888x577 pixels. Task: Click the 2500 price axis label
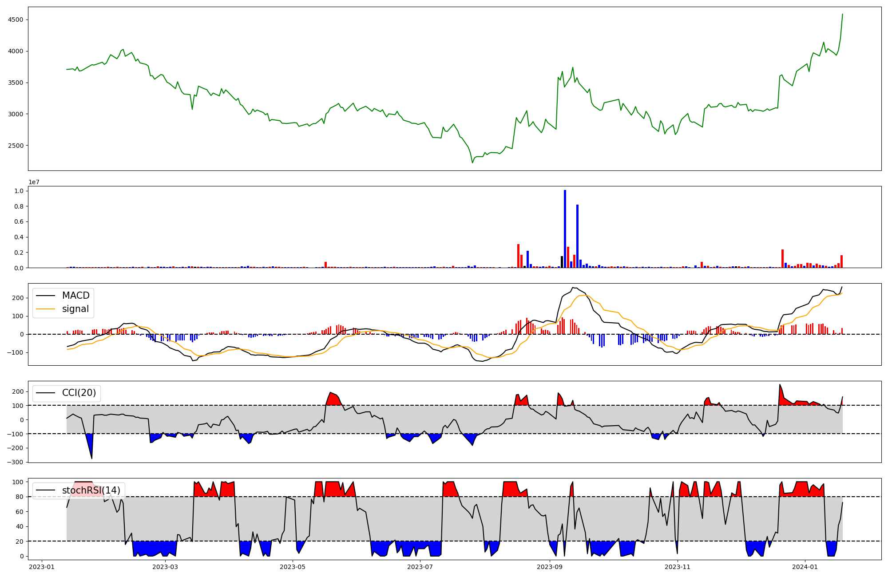pos(16,146)
